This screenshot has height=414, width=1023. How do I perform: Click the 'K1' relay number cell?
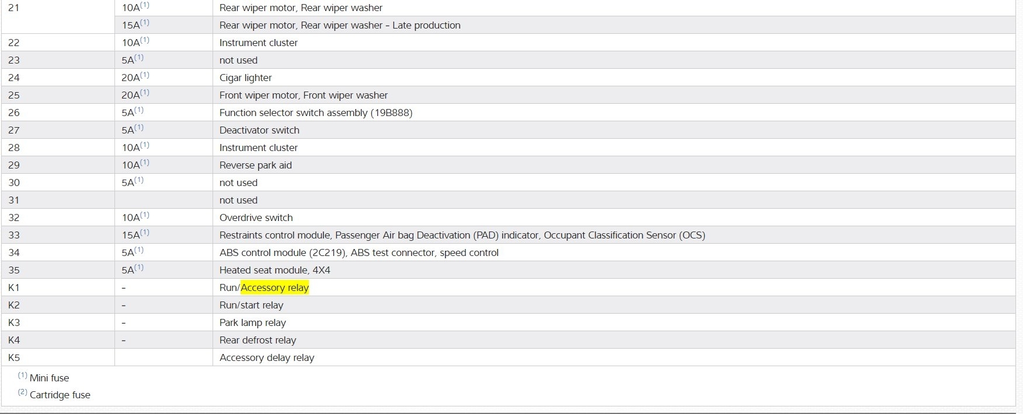point(14,287)
